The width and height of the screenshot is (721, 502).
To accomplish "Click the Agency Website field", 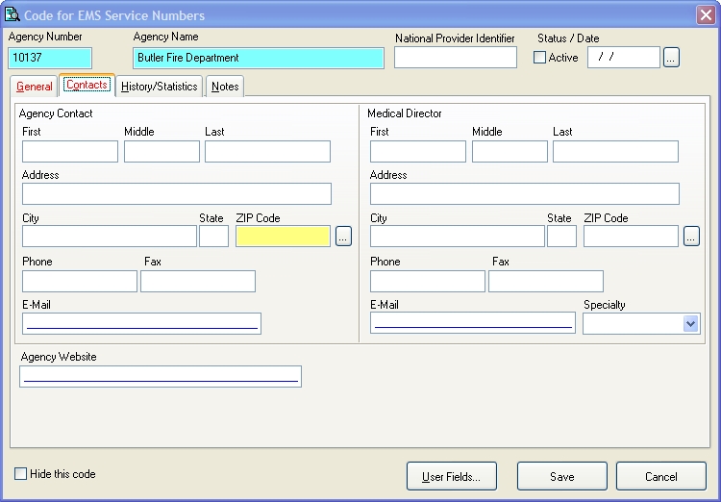I will click(161, 376).
